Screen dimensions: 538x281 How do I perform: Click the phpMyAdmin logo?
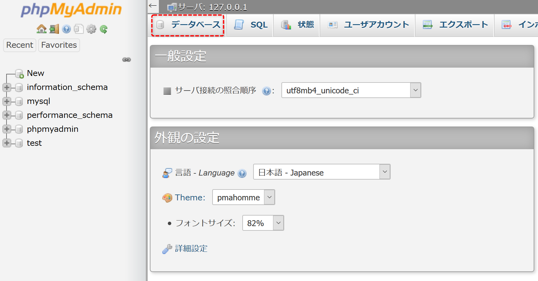click(x=71, y=10)
